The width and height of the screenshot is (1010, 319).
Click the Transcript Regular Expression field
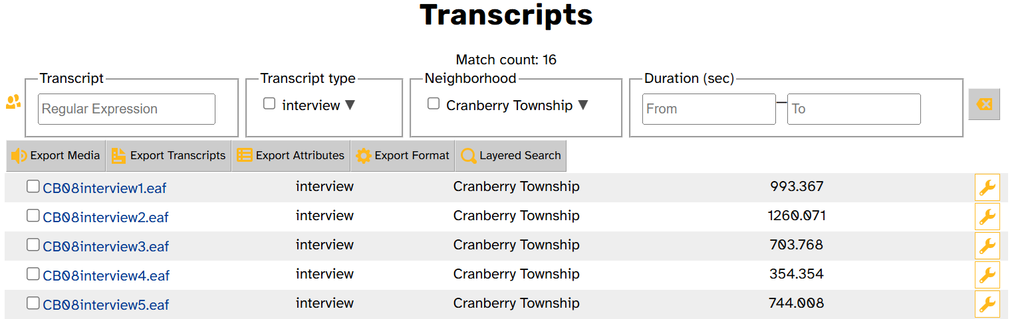[126, 109]
